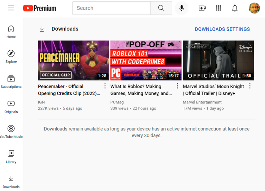This screenshot has width=265, height=191.
Task: Go to Home in sidebar
Action: tap(11, 31)
